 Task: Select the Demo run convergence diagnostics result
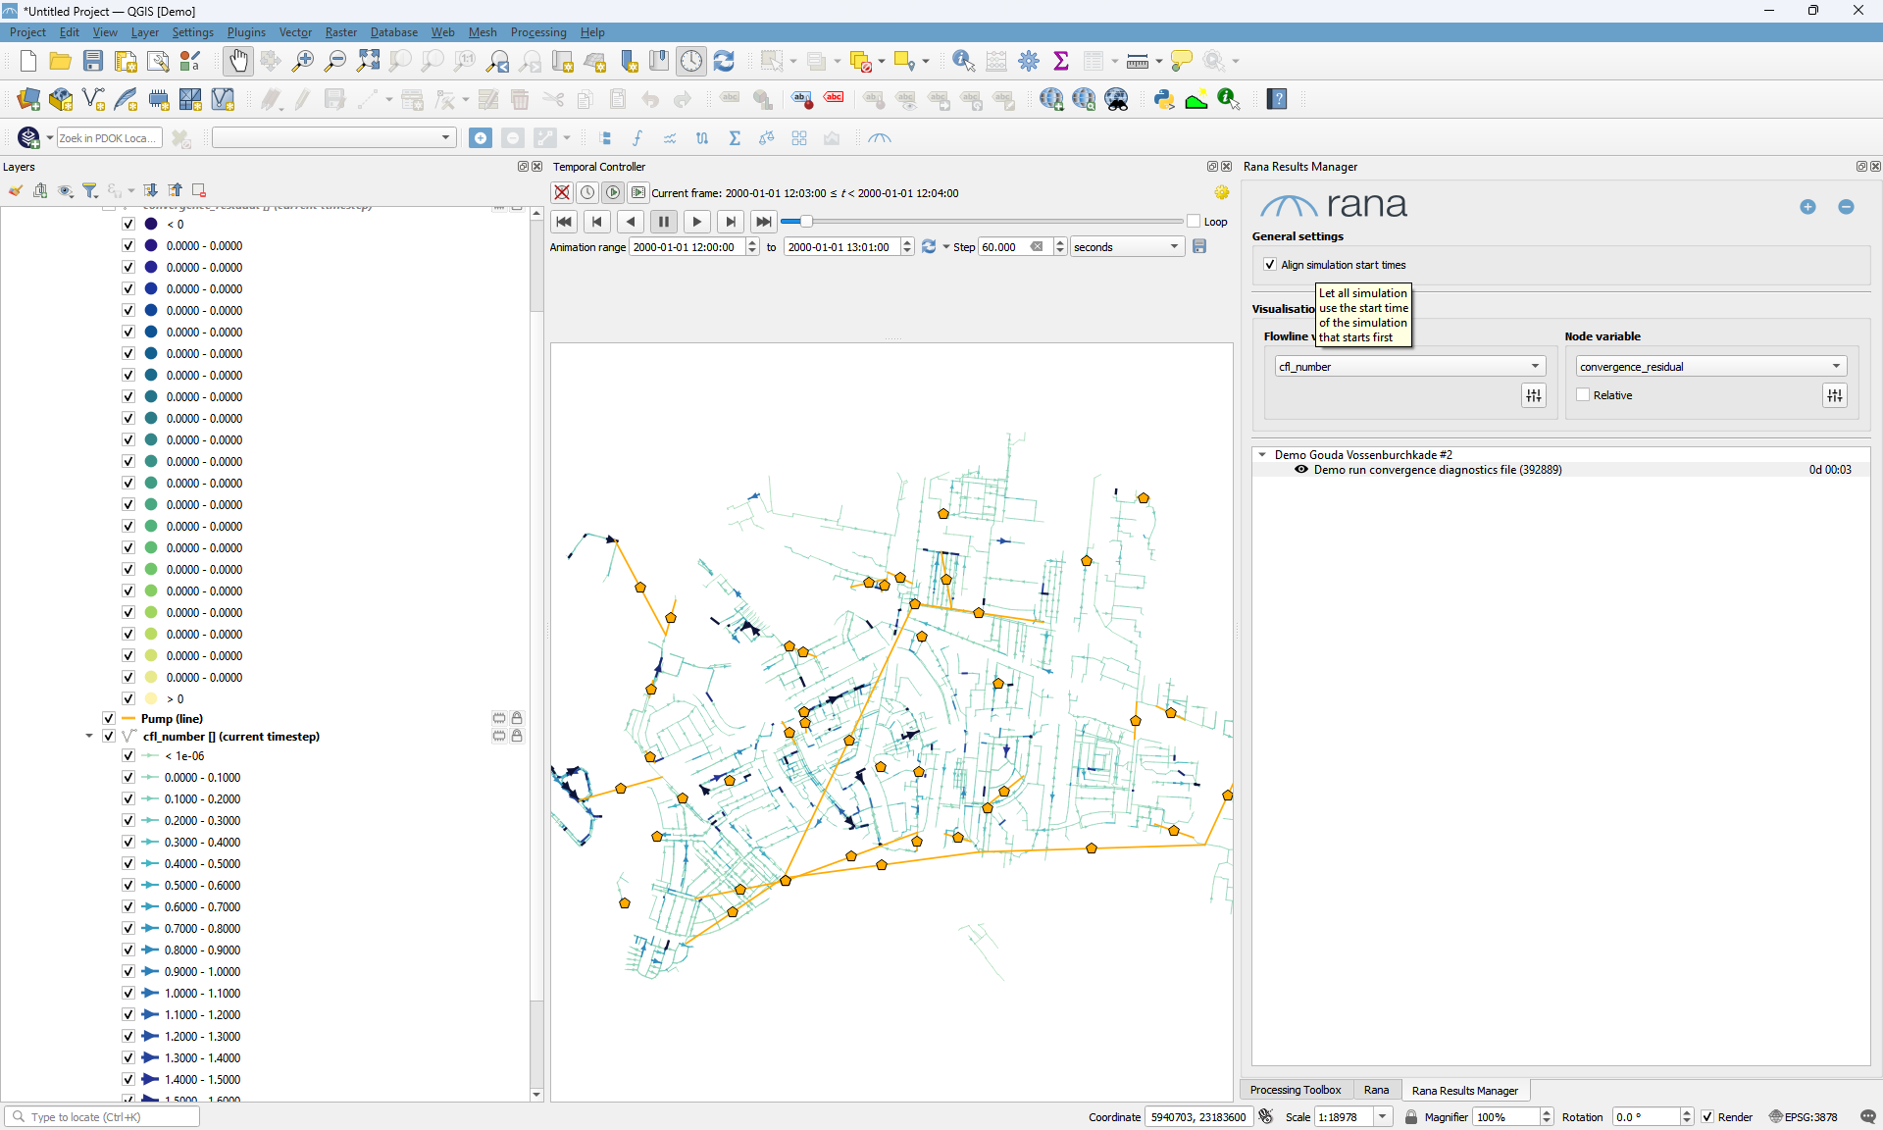(1437, 470)
